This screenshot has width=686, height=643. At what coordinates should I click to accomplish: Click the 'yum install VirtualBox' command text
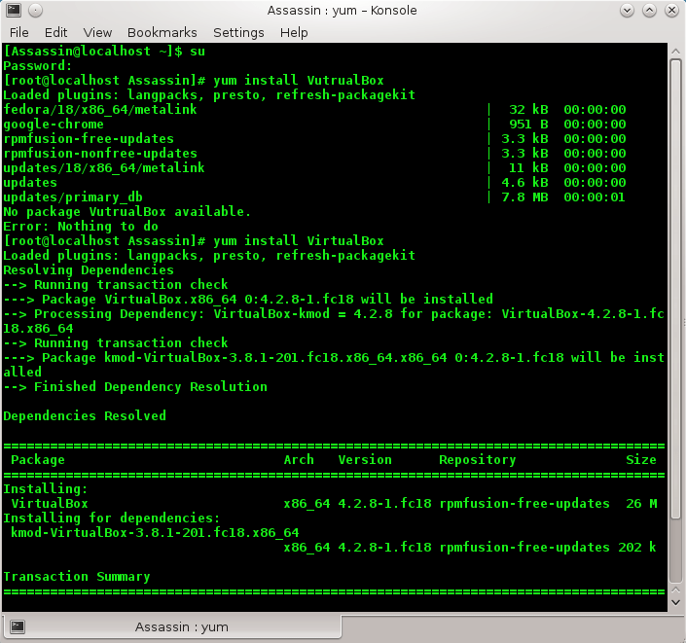point(299,241)
